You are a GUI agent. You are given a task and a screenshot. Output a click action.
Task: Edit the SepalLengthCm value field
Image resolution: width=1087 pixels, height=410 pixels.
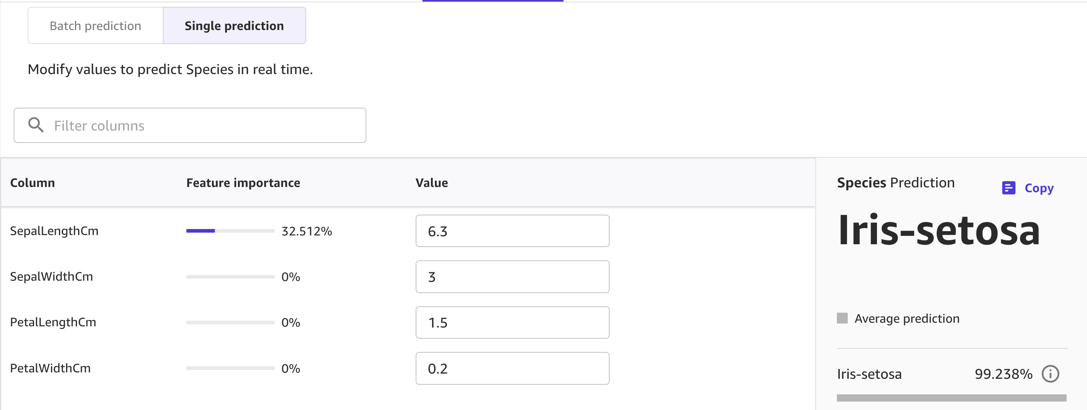(x=512, y=231)
